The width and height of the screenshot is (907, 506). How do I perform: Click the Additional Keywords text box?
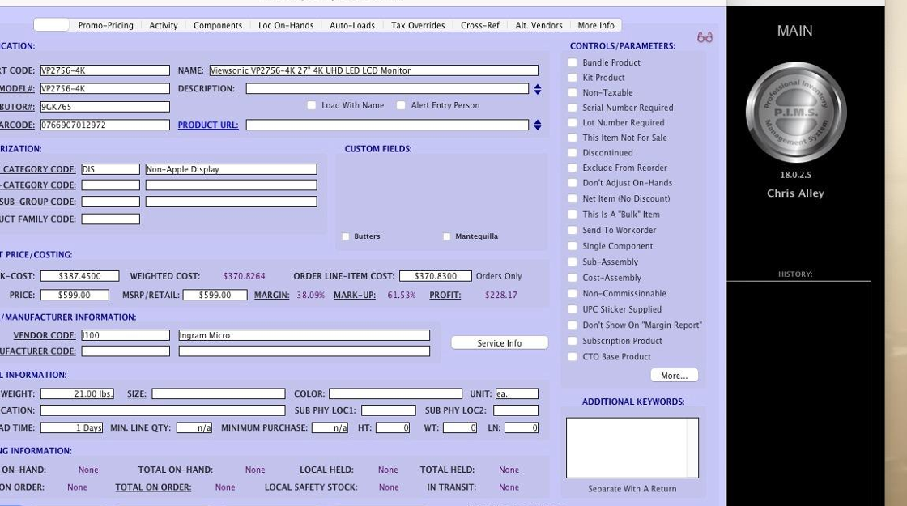pyautogui.click(x=632, y=449)
